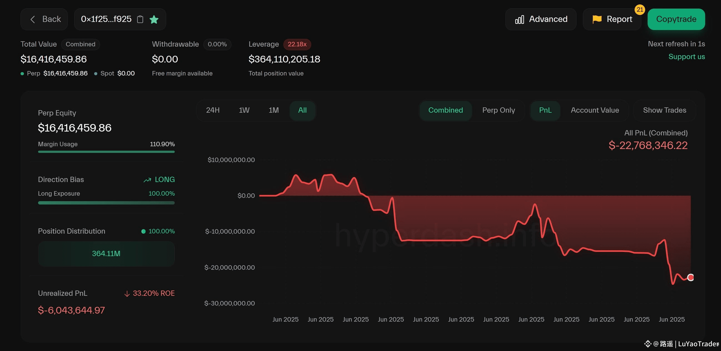
Task: Switch chart to Perp Only mode
Action: pos(498,110)
